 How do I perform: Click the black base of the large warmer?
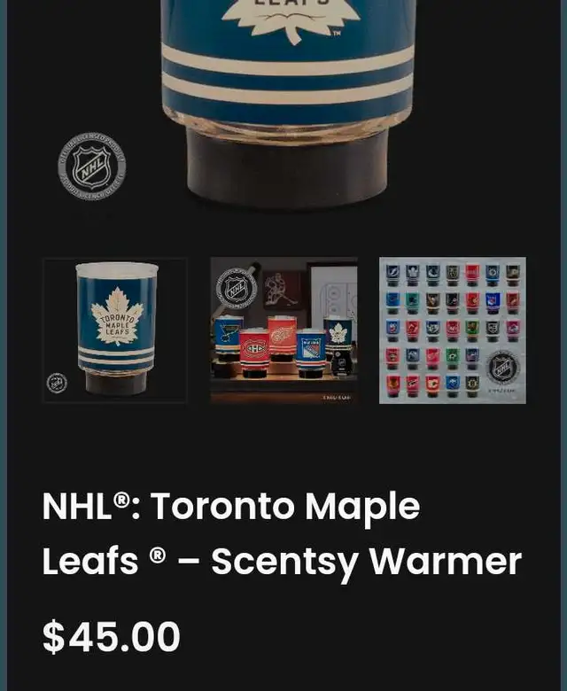tap(287, 167)
